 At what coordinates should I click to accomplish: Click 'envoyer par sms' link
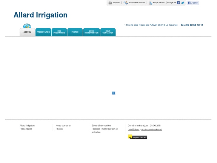click(158, 3)
